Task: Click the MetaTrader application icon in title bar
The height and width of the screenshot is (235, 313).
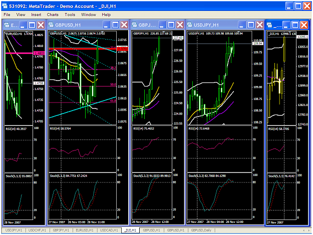Action: coord(5,6)
